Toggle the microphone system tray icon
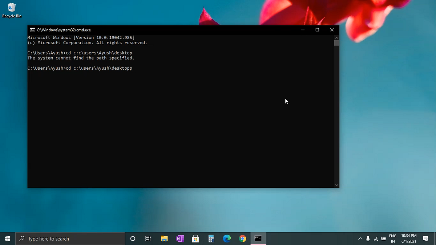Screen dimensions: 436x245 click(368, 238)
